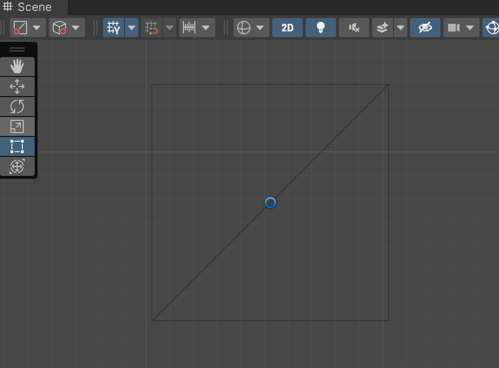Select the Rotate tool
Image resolution: width=499 pixels, height=368 pixels.
[x=17, y=107]
